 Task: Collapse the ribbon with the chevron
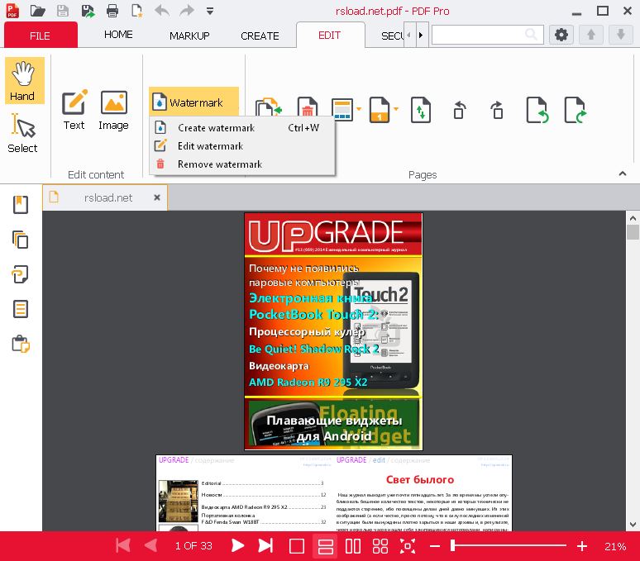pos(622,174)
